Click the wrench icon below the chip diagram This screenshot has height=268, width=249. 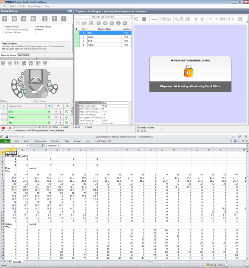pyautogui.click(x=36, y=101)
